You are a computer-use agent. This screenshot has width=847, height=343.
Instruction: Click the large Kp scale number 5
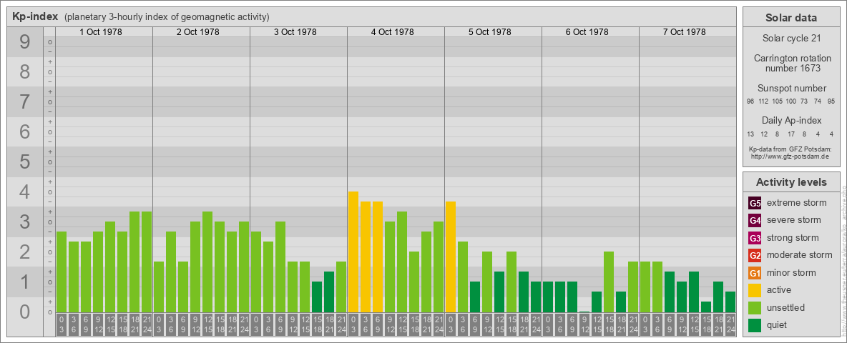[25, 161]
